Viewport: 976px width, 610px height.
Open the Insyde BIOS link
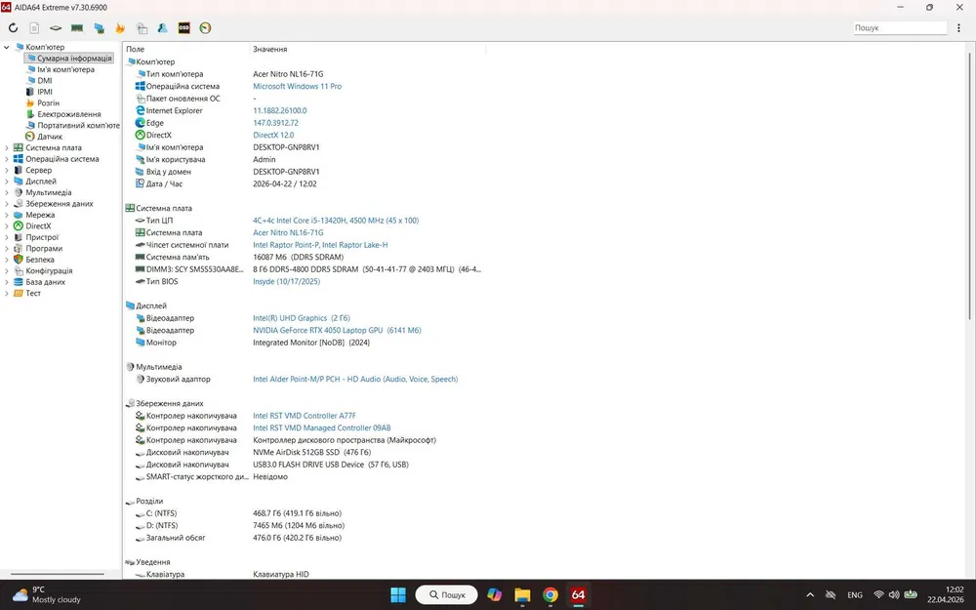pos(286,281)
